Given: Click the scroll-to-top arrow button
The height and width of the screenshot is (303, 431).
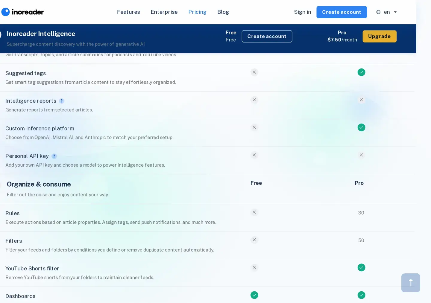Looking at the screenshot, I should [411, 283].
